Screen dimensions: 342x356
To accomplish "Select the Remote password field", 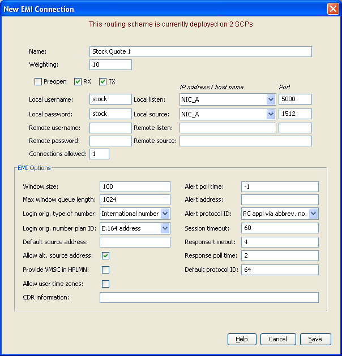I will (x=110, y=141).
